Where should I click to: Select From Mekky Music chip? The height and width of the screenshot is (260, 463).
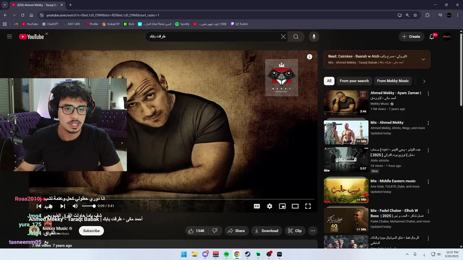tap(393, 81)
